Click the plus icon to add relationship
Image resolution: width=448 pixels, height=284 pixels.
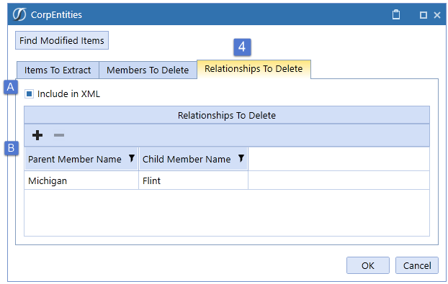pyautogui.click(x=37, y=135)
